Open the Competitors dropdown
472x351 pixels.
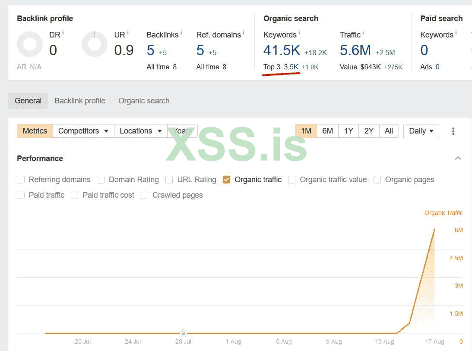[x=83, y=131]
